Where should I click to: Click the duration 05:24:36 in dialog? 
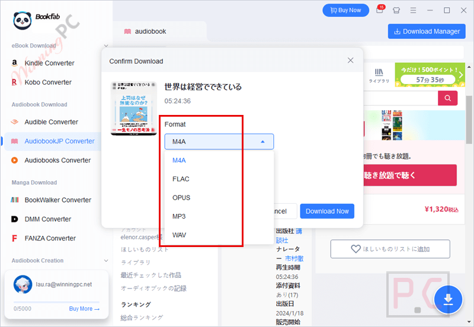[x=177, y=101]
